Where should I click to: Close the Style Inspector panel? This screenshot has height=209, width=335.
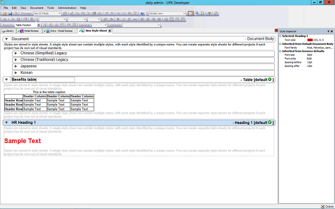pyautogui.click(x=332, y=31)
